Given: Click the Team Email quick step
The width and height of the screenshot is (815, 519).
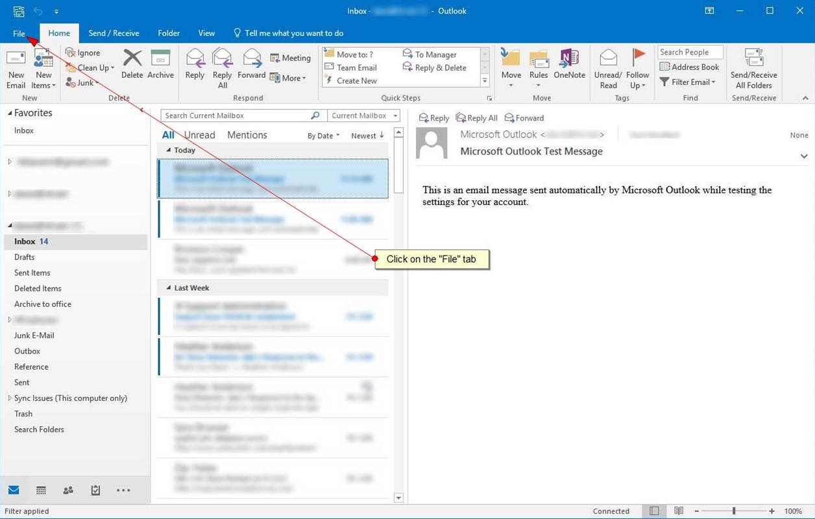Looking at the screenshot, I should [350, 67].
